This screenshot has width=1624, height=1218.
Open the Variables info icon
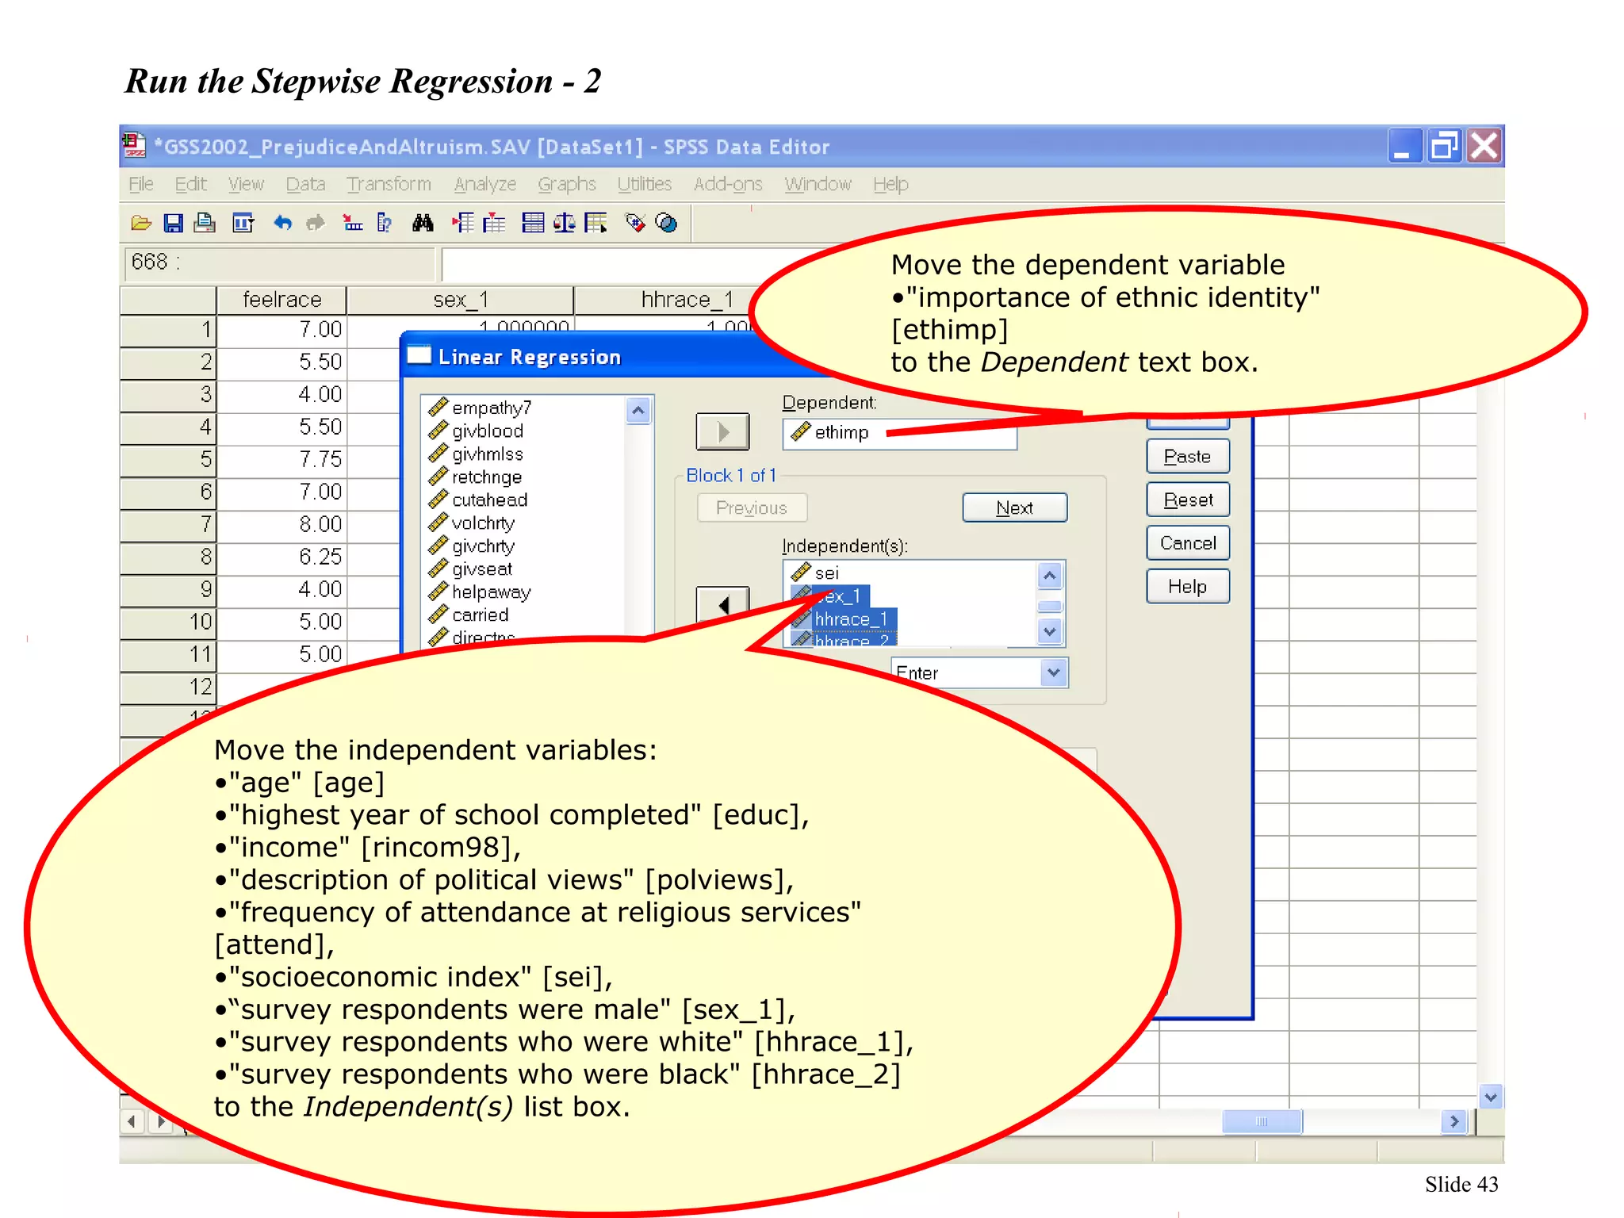click(x=385, y=224)
